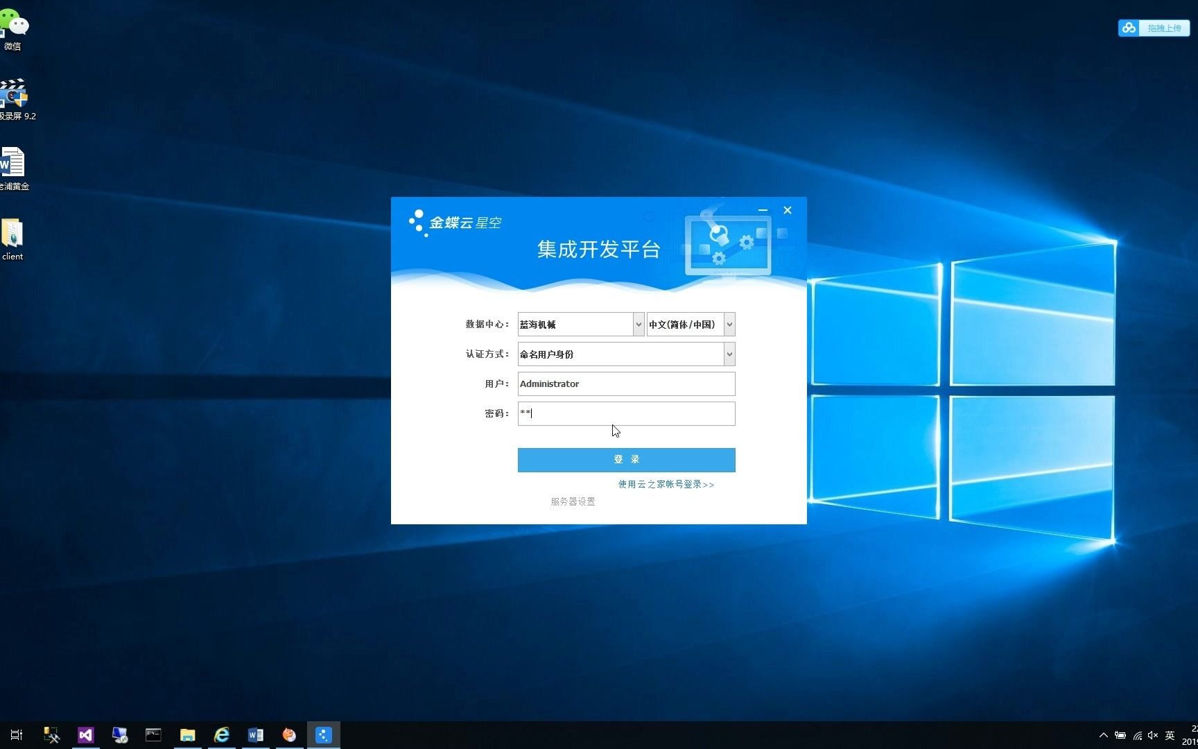Expand the data center (数据中心) dropdown
The image size is (1198, 749).
639,325
